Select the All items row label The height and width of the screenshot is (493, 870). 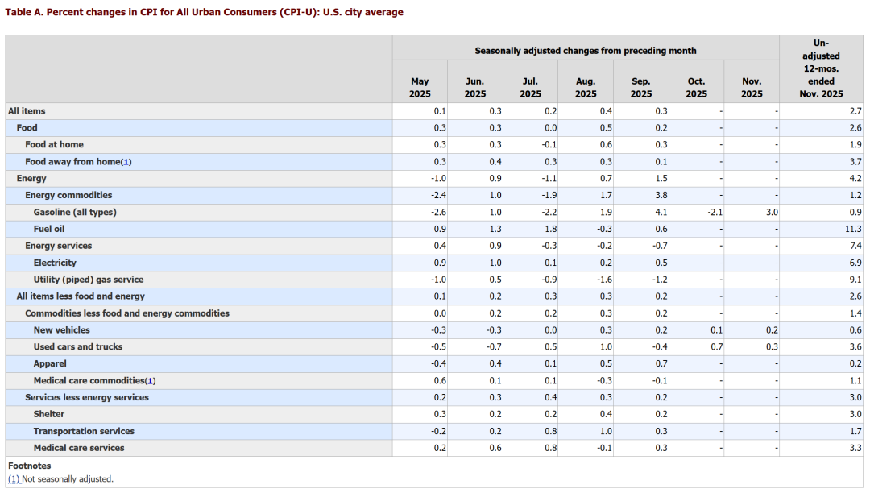27,111
